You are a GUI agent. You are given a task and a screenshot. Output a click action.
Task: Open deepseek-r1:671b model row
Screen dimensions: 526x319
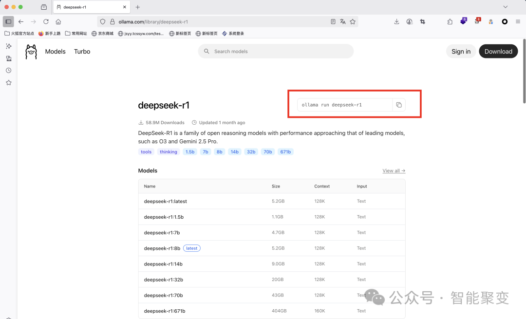pyautogui.click(x=272, y=311)
